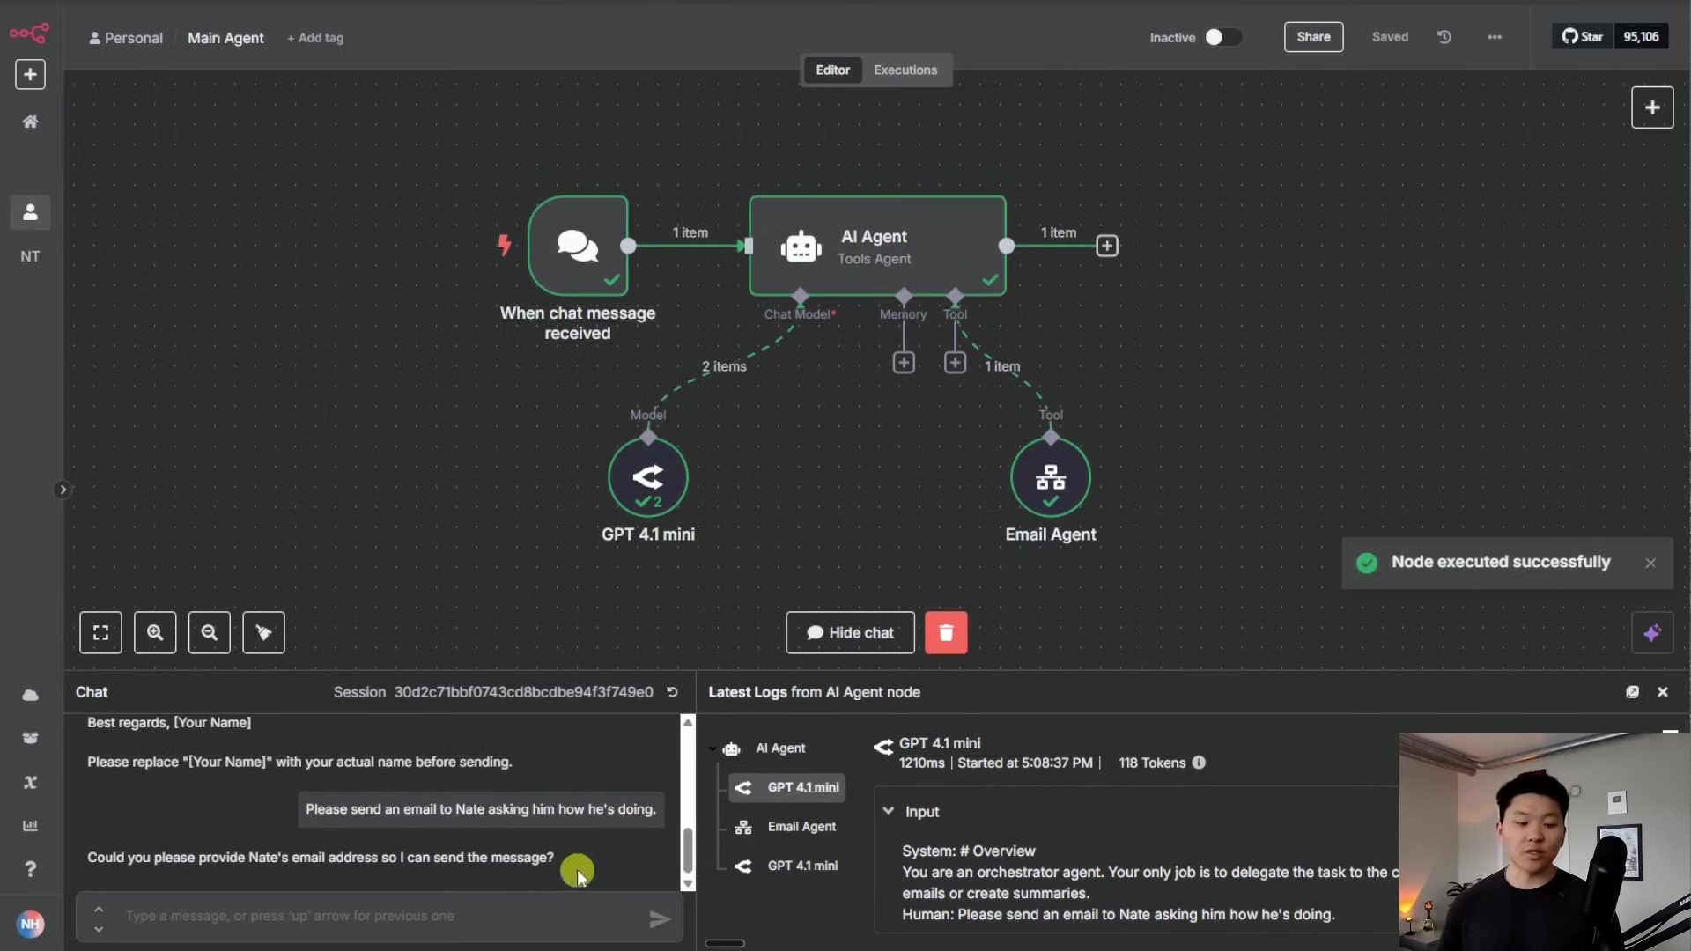Collapse the left navigation panel arrow

[62, 489]
